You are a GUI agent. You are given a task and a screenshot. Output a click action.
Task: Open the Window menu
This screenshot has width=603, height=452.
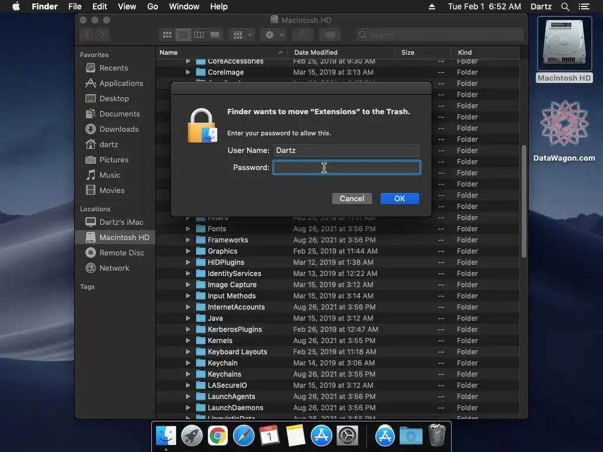click(184, 6)
